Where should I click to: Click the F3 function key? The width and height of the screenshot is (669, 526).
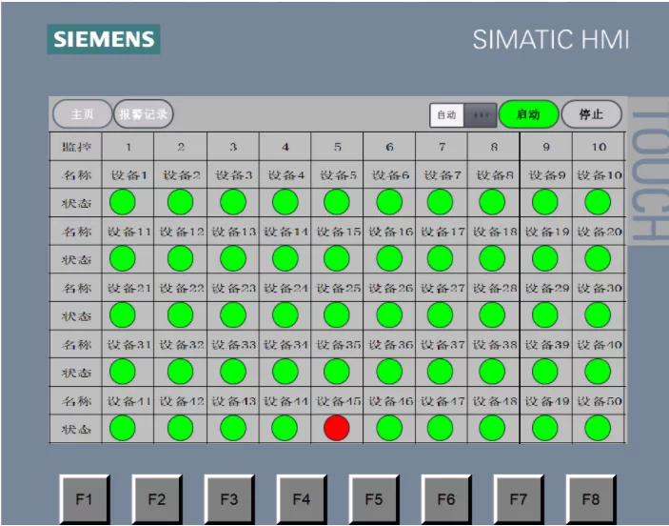pos(229,499)
